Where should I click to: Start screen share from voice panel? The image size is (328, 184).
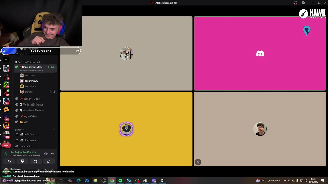pos(23,161)
